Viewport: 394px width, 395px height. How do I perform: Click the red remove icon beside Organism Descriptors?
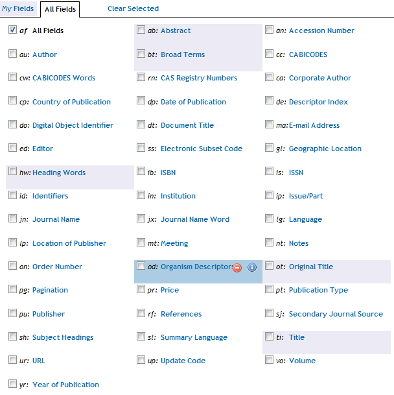click(238, 267)
